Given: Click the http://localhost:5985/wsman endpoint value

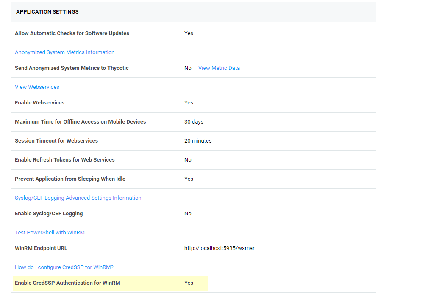Looking at the screenshot, I should [x=219, y=248].
